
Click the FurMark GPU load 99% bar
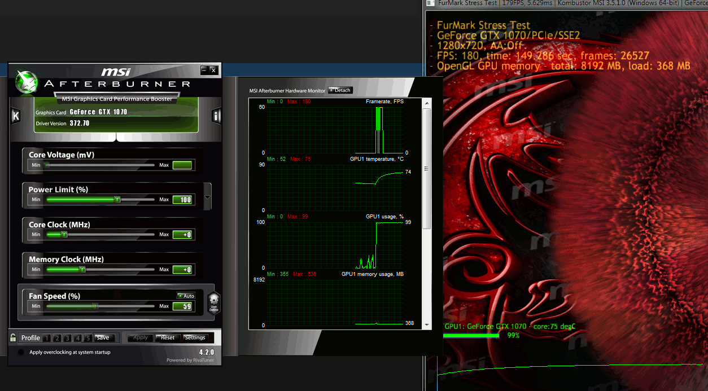pyautogui.click(x=471, y=335)
